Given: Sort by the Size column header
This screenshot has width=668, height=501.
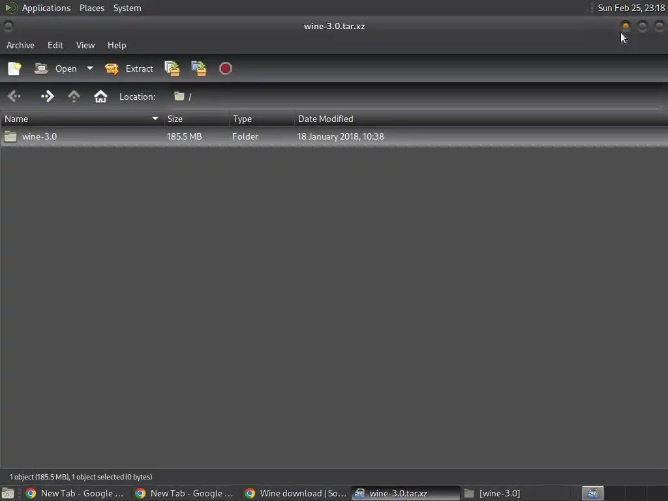Looking at the screenshot, I should (x=196, y=119).
